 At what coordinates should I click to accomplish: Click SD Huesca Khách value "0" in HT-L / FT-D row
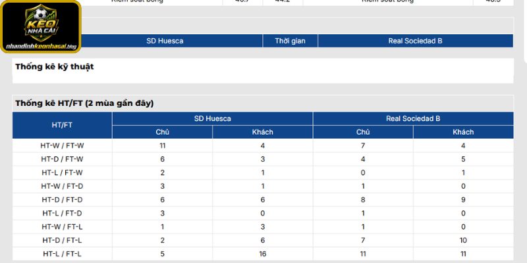point(262,213)
